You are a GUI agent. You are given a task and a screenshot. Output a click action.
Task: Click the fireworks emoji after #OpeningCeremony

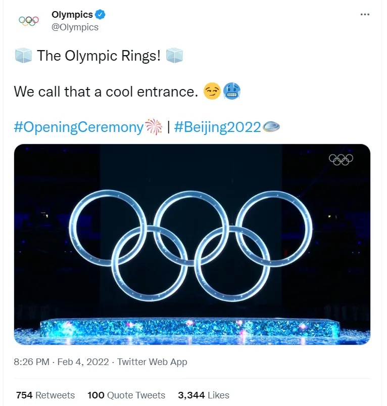pos(152,127)
